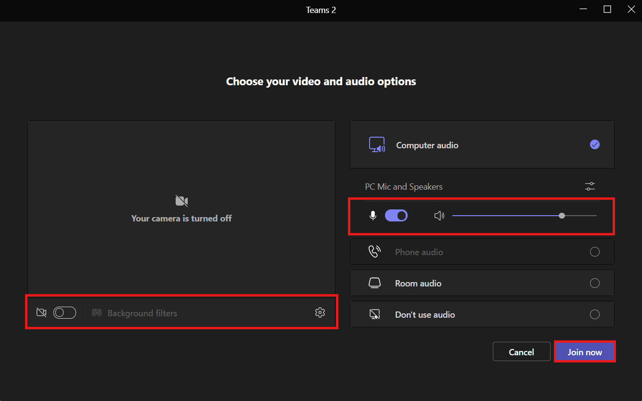Click the camera-off icon beside the video toggle
This screenshot has width=642, height=401.
41,313
